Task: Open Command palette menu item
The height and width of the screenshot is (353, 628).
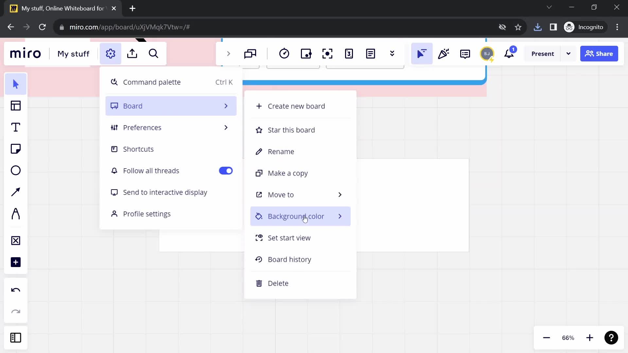Action: pyautogui.click(x=171, y=82)
